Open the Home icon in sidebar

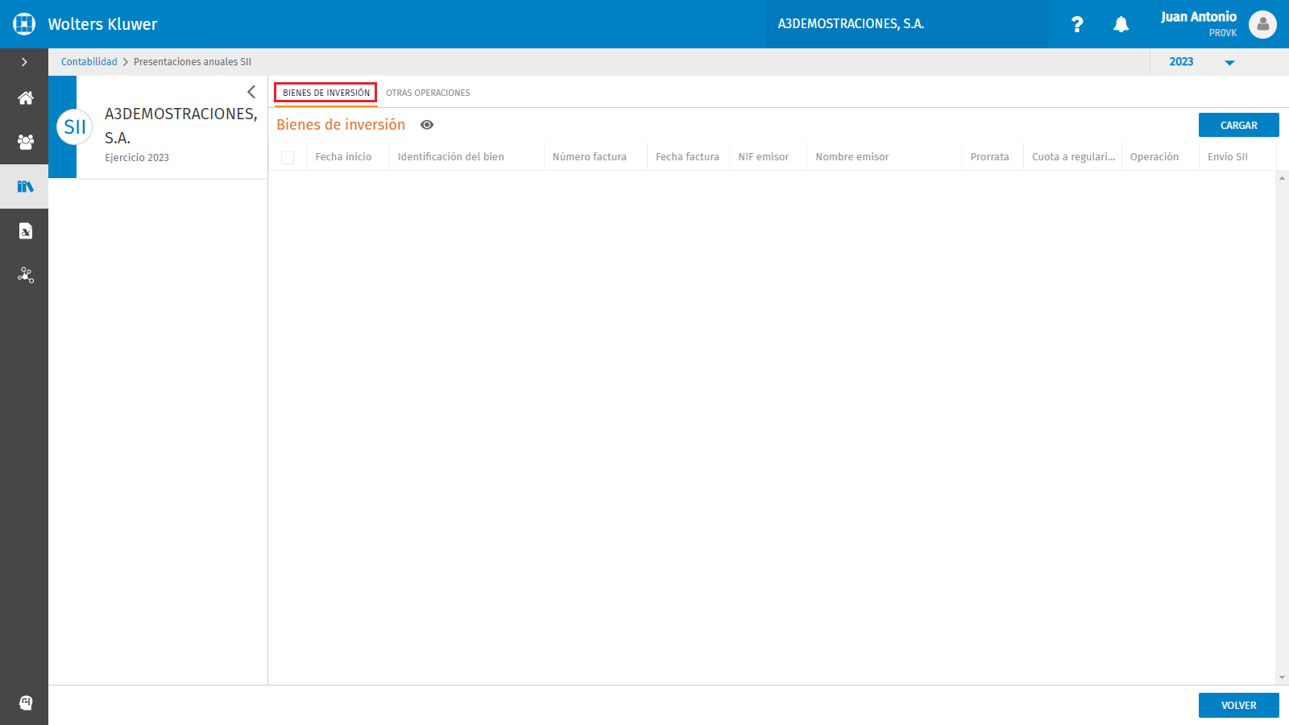tap(25, 98)
